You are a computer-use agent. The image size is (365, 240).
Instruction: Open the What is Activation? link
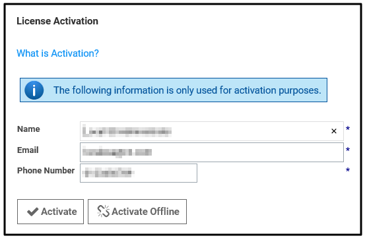pos(57,53)
